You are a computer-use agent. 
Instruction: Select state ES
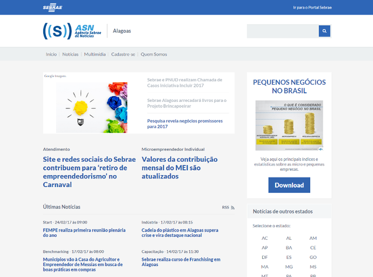point(289,257)
